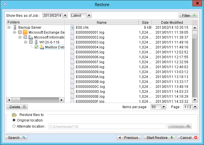
Task: Click the Start Restore button
Action: click(159, 137)
